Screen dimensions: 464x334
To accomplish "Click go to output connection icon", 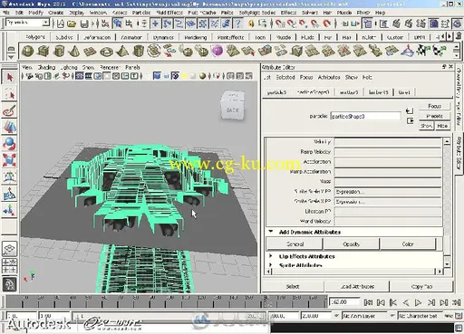I will (410, 120).
